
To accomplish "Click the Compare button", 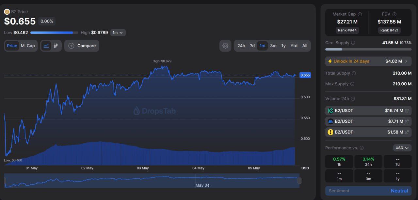I will [x=82, y=46].
